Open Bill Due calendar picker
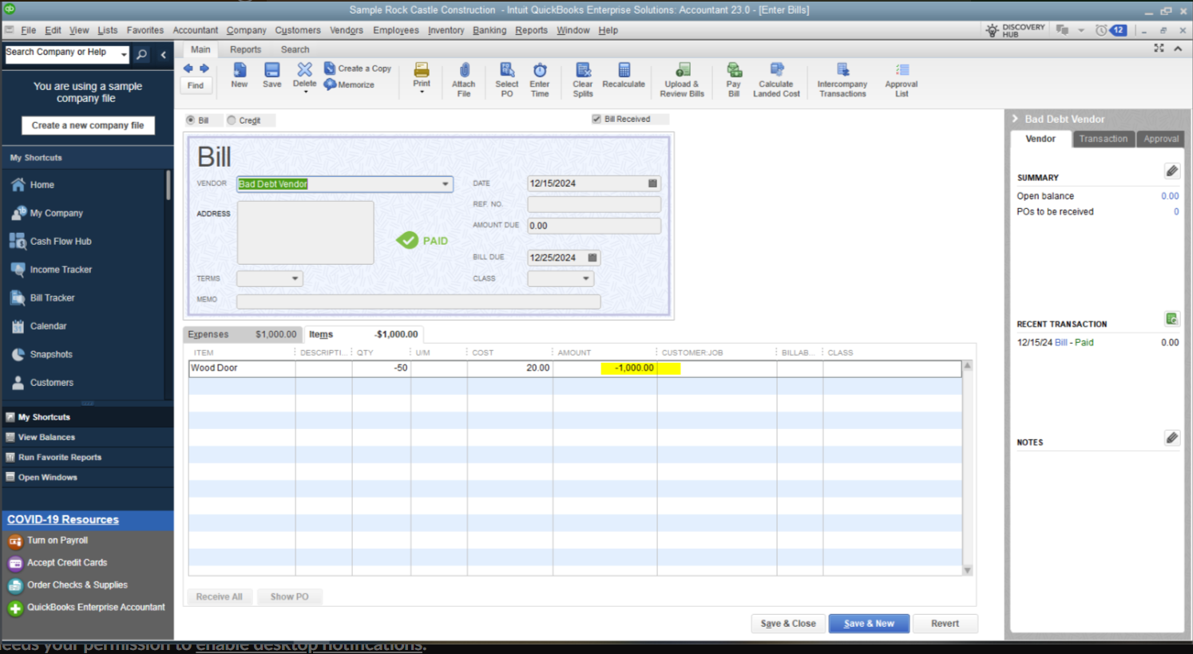 pyautogui.click(x=593, y=258)
